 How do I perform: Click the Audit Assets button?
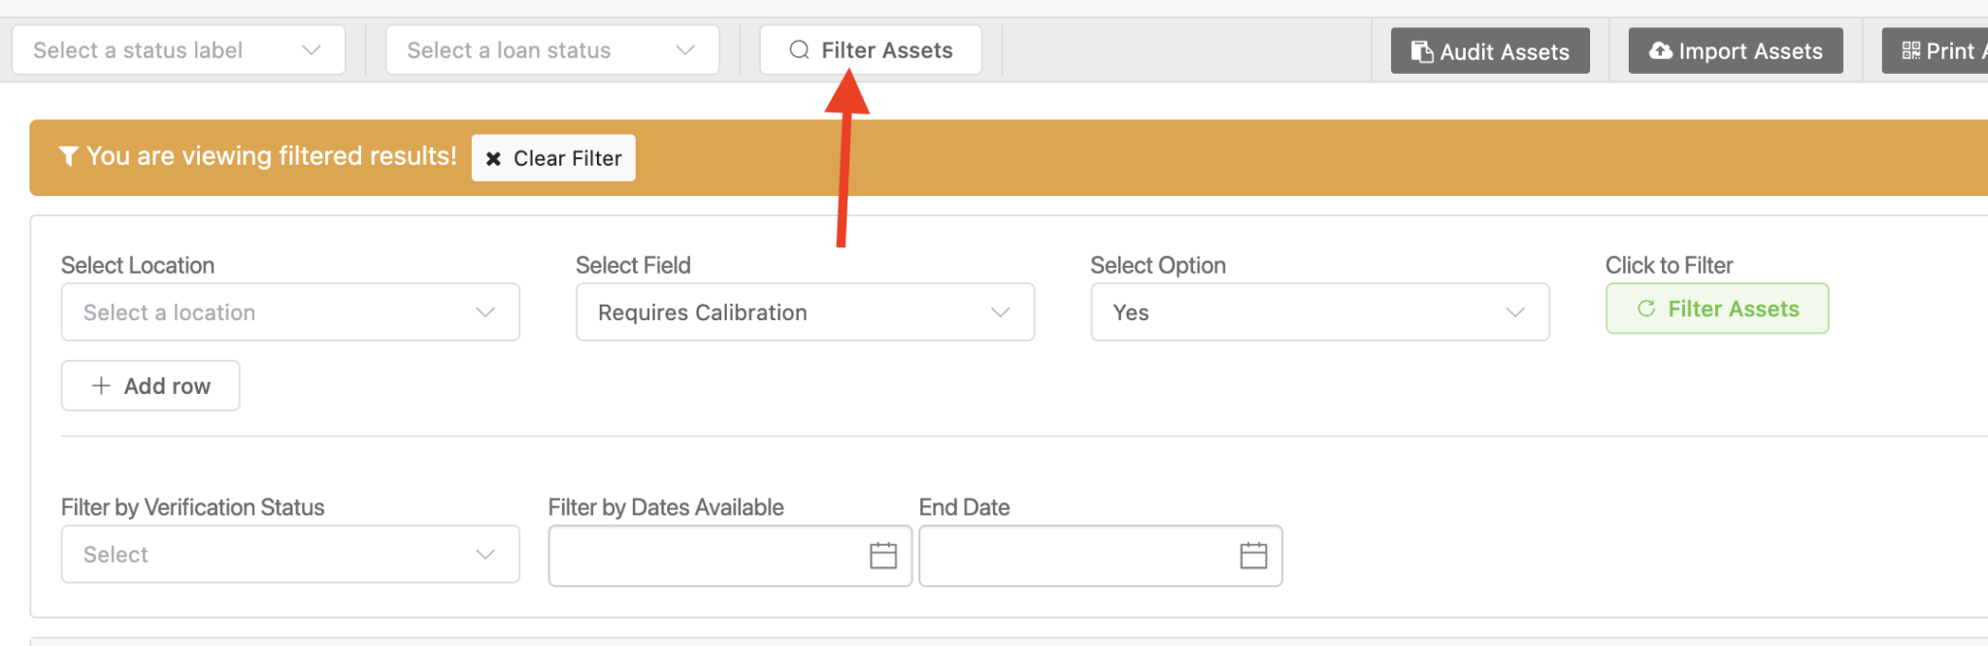(x=1490, y=51)
